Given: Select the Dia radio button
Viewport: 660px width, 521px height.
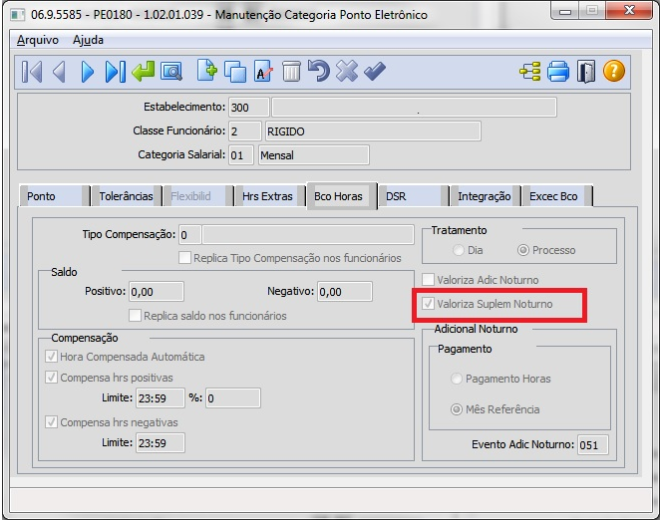Looking at the screenshot, I should (458, 250).
